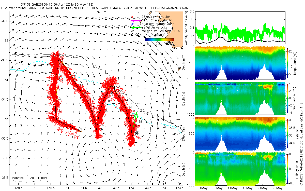
Task: Click the '-34.5' latitude tick label
Action: pyautogui.click(x=4, y=99)
